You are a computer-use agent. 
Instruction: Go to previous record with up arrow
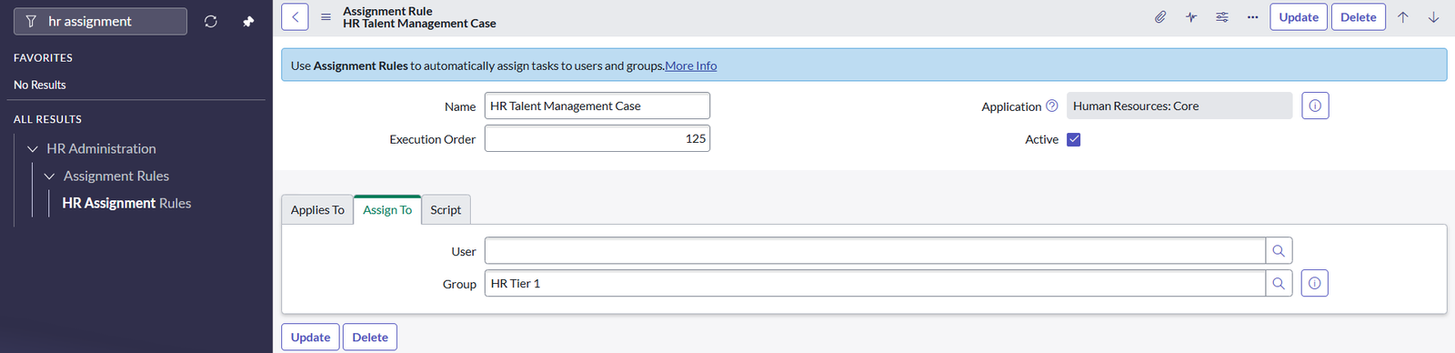coord(1403,17)
